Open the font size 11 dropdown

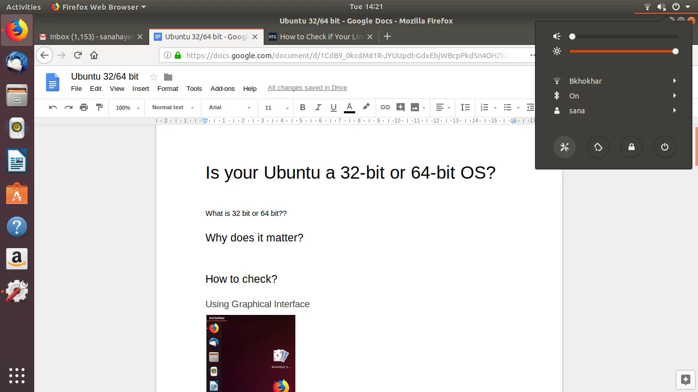pos(276,108)
